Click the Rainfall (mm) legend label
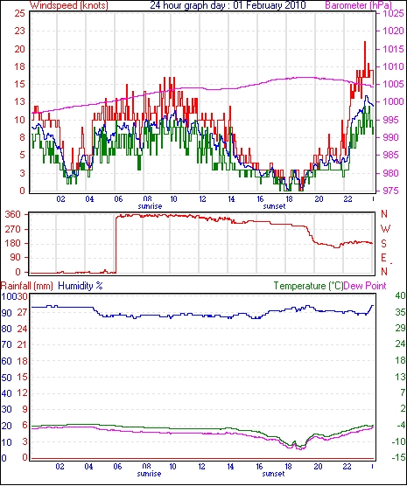 [x=27, y=286]
